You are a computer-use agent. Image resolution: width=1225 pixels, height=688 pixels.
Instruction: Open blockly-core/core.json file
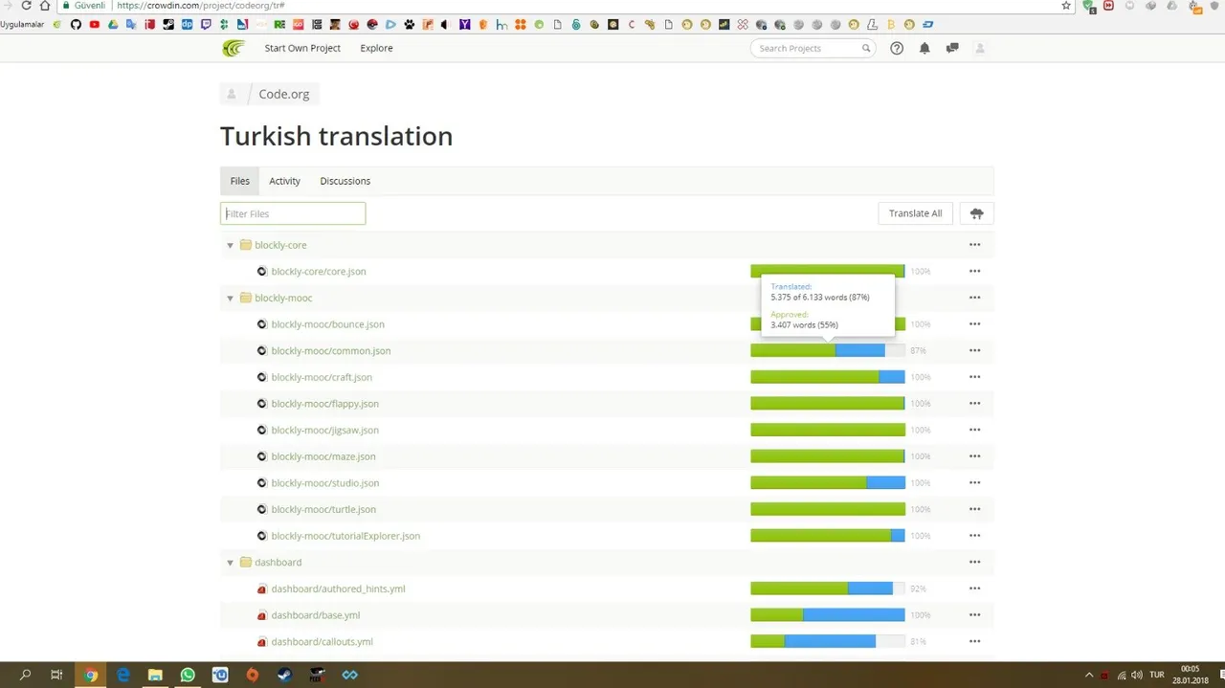[319, 272]
